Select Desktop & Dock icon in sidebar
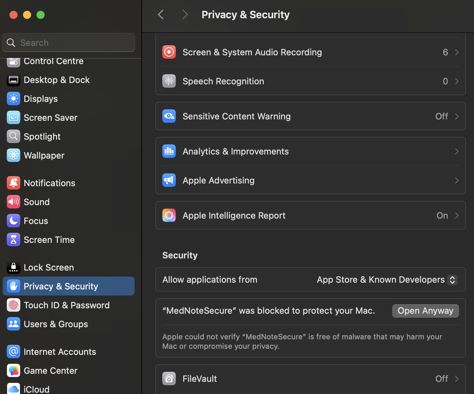This screenshot has width=474, height=394. (x=14, y=80)
